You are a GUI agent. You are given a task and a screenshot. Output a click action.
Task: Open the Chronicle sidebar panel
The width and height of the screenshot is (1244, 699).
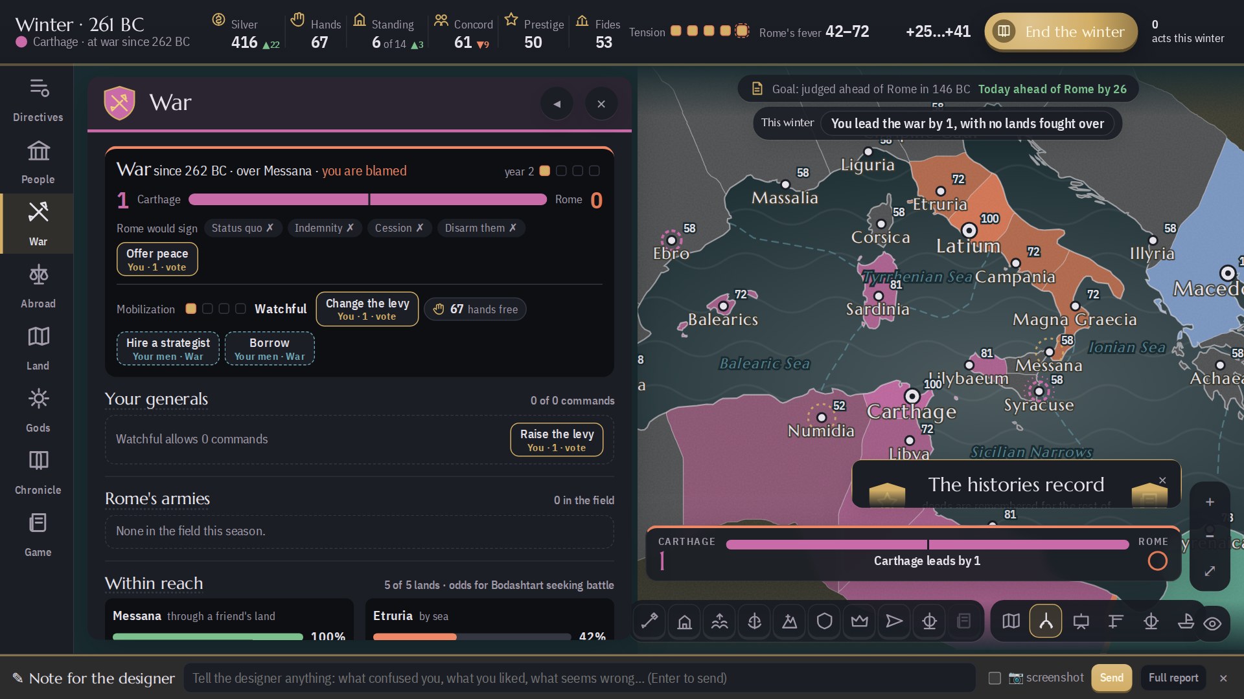(38, 473)
